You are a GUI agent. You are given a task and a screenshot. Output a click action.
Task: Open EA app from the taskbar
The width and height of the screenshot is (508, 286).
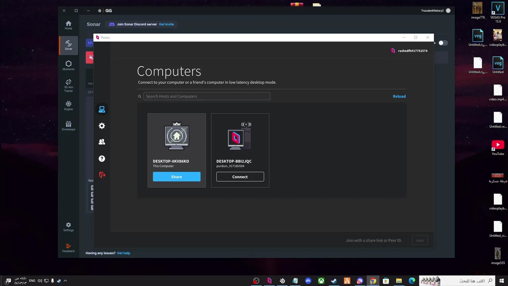pos(308,281)
